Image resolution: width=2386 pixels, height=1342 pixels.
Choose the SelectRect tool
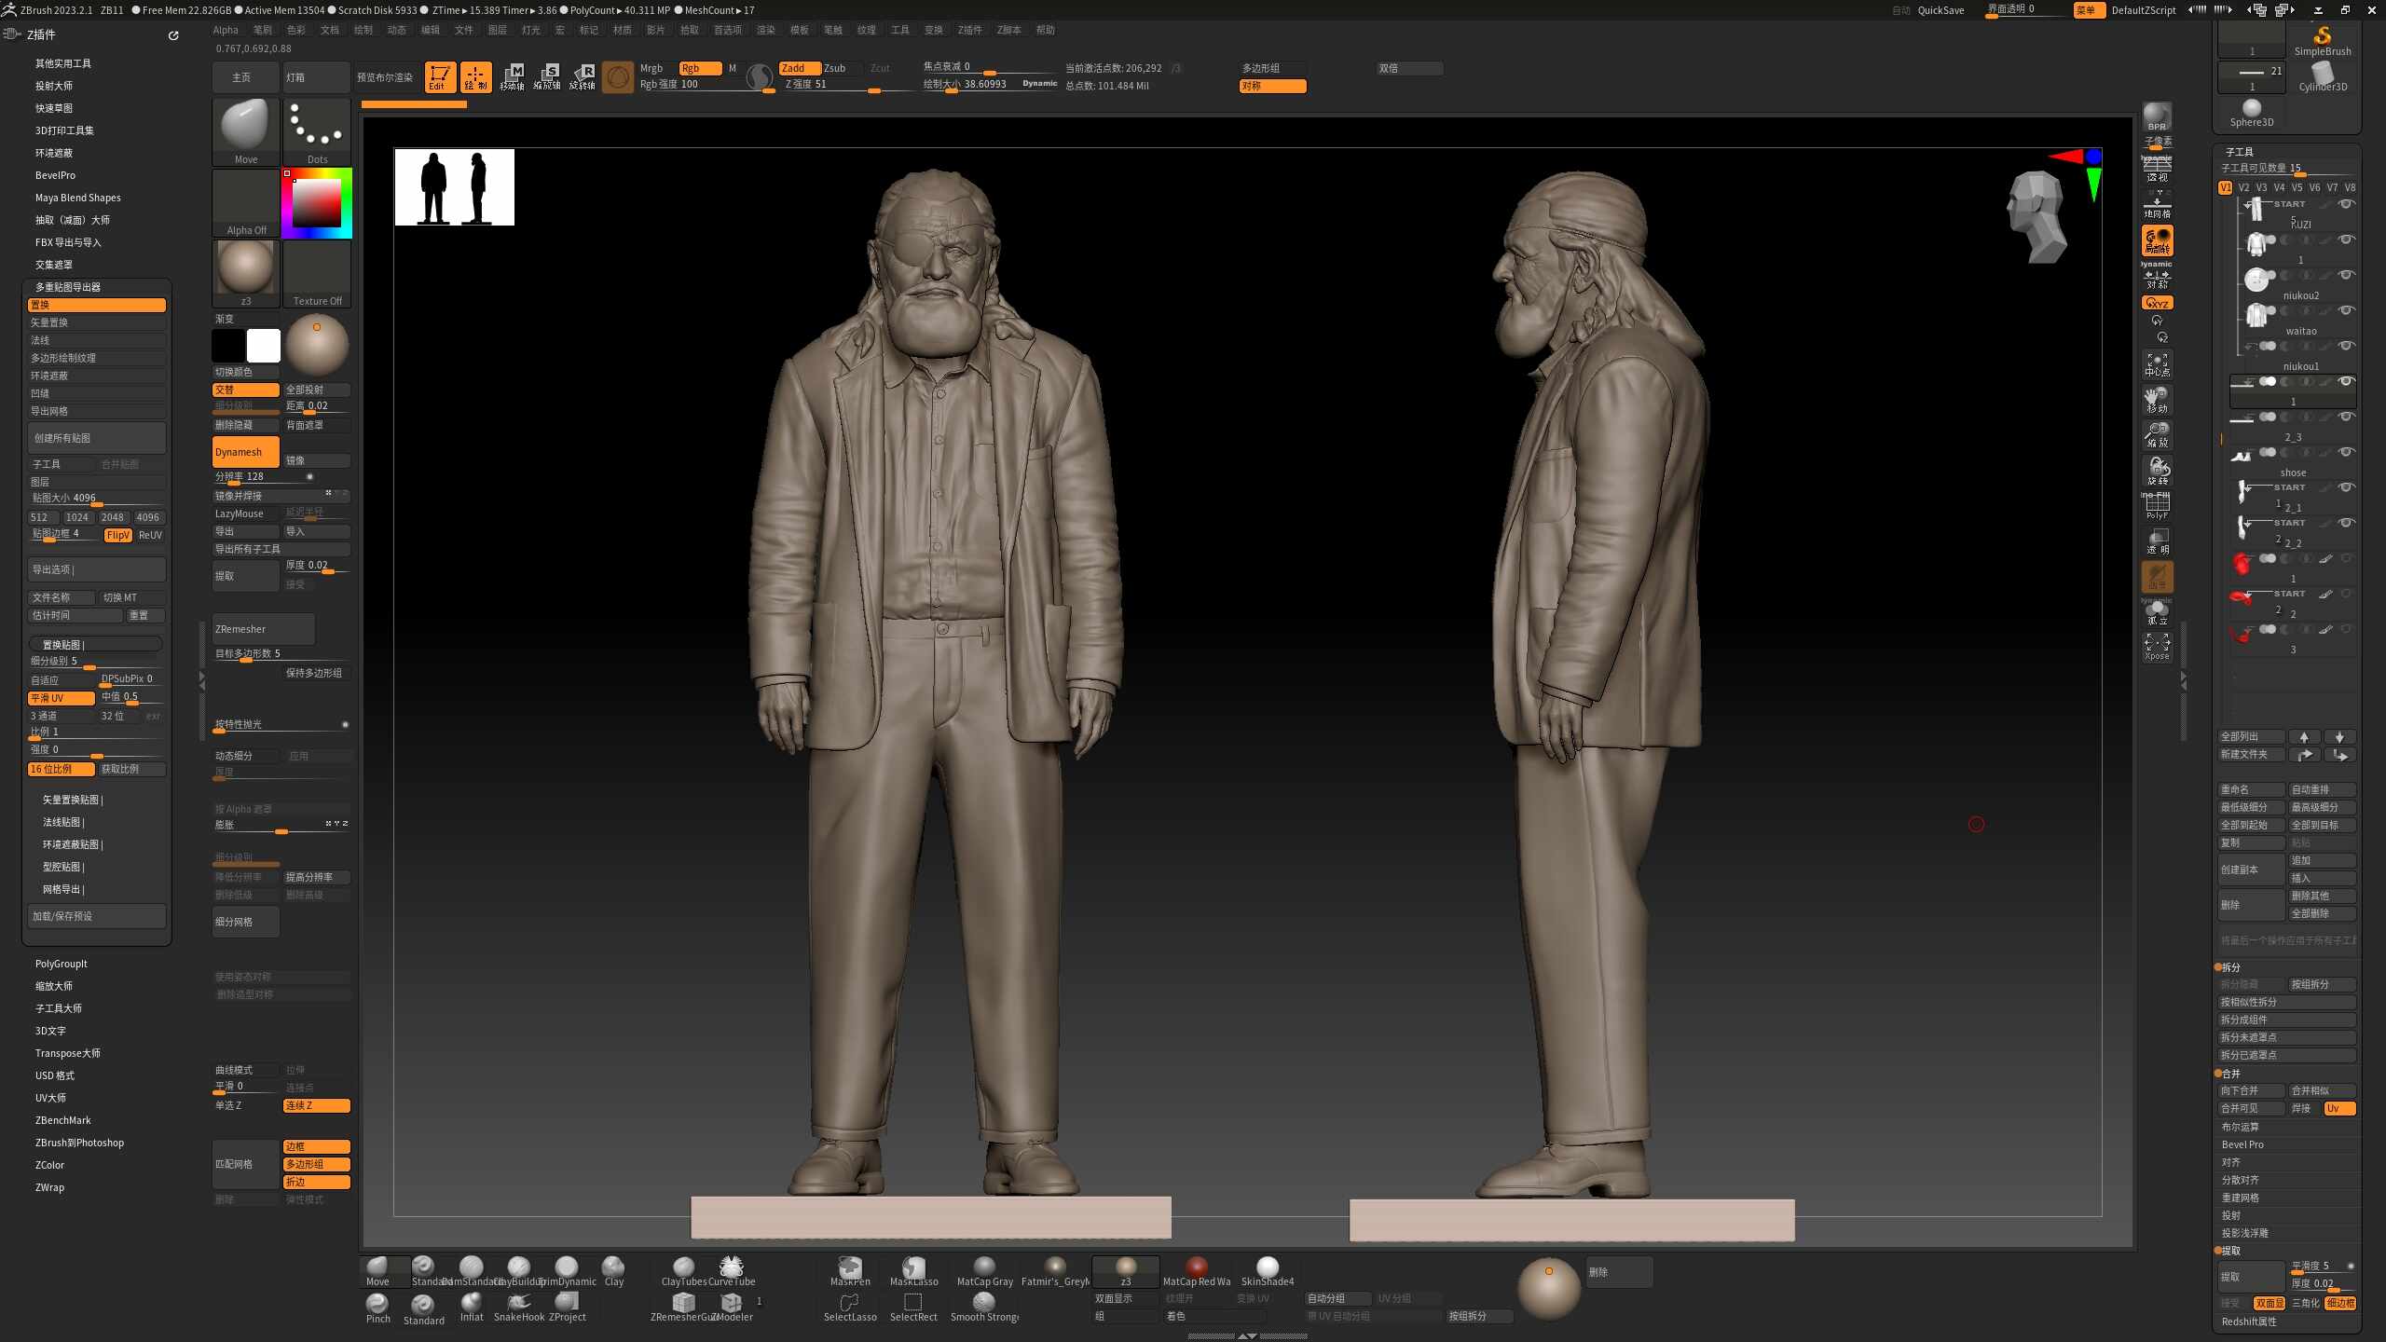(x=913, y=1303)
